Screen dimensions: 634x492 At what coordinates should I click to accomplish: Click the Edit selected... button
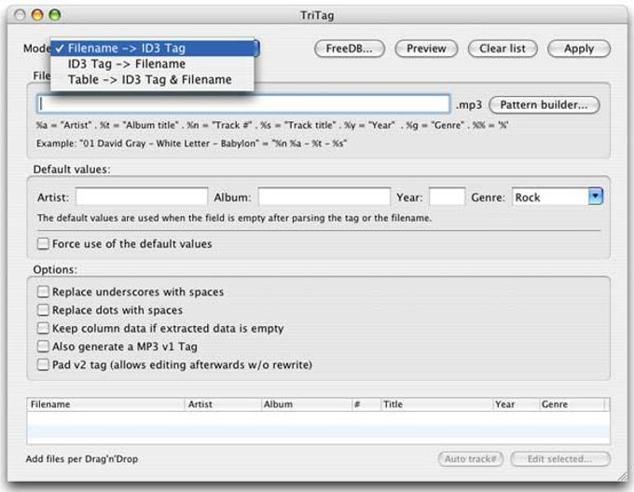tap(560, 458)
